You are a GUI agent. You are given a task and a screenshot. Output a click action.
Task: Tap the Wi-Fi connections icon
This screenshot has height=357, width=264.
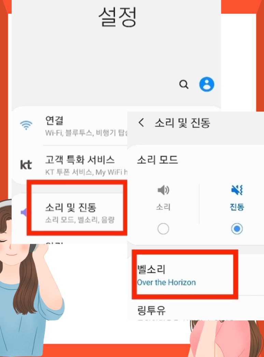click(x=26, y=125)
